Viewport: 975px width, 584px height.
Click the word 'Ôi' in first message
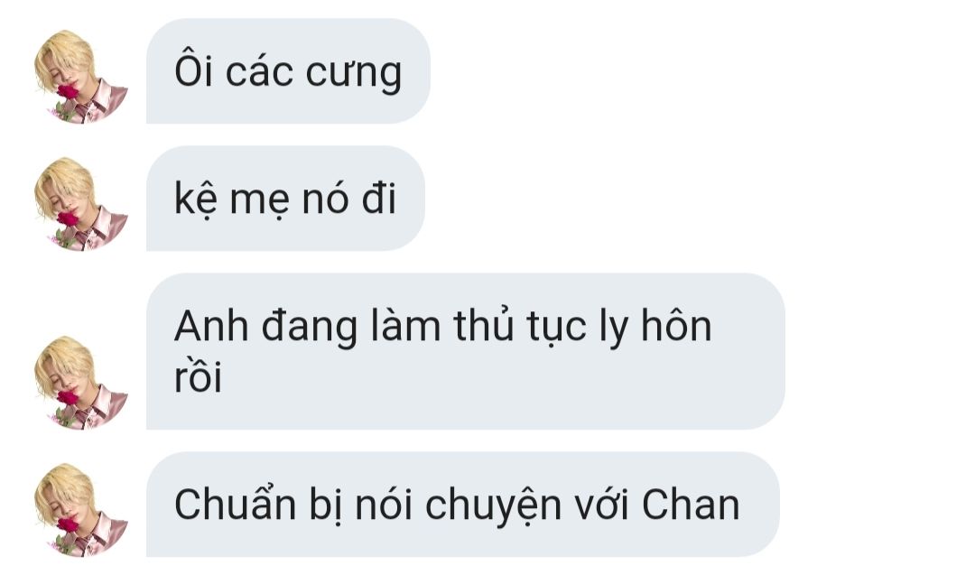[194, 70]
